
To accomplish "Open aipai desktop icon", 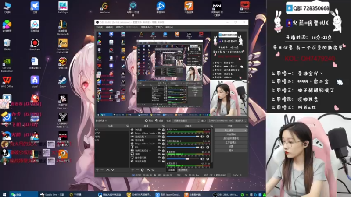I will pyautogui.click(x=35, y=82).
